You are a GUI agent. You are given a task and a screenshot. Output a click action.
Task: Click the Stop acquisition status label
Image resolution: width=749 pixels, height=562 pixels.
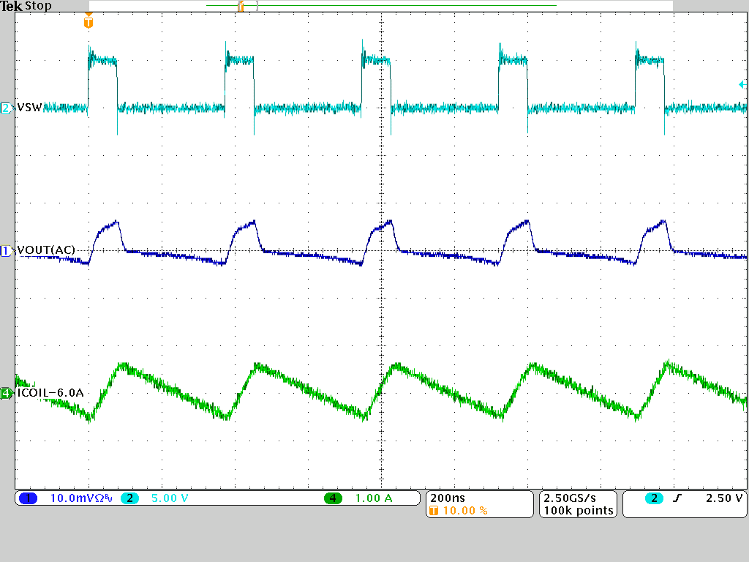[x=38, y=5]
